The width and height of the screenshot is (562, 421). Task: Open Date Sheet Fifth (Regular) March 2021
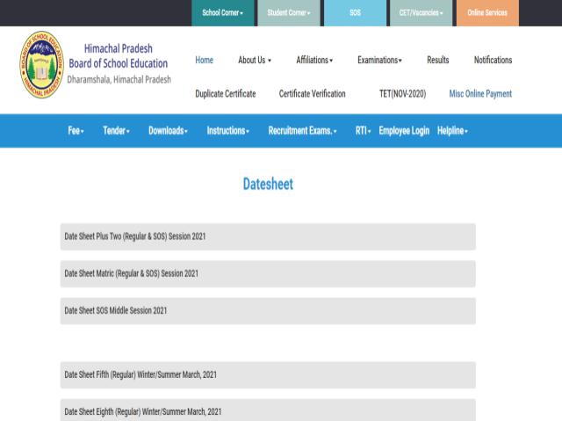(268, 375)
